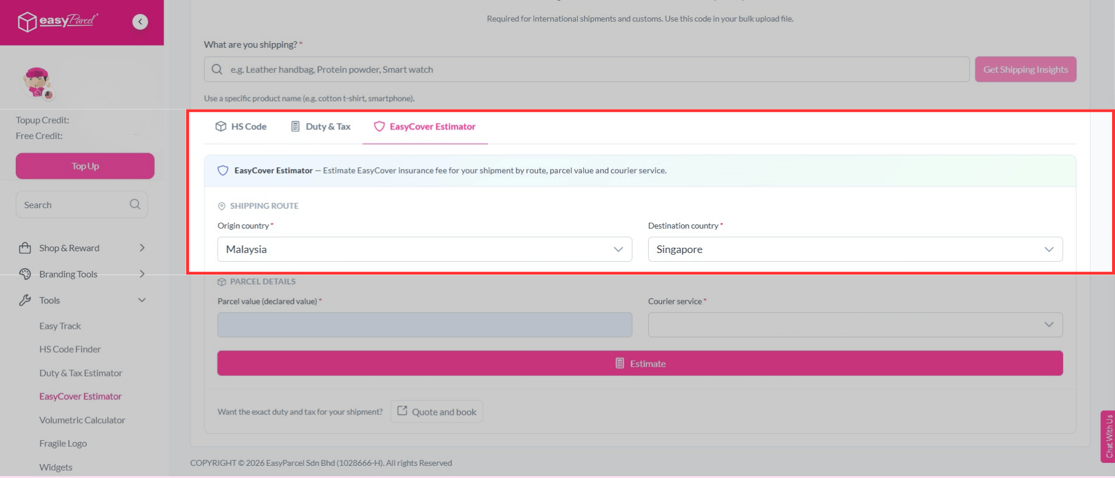Click the Top Up button
This screenshot has height=478, width=1115.
85,166
